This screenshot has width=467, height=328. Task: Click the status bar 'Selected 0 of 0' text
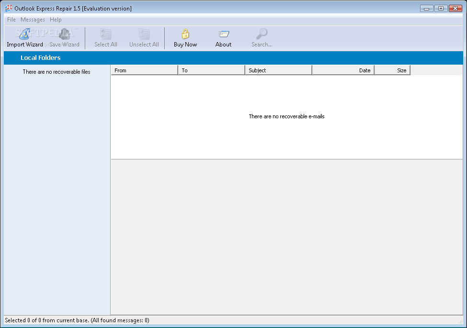[77, 320]
